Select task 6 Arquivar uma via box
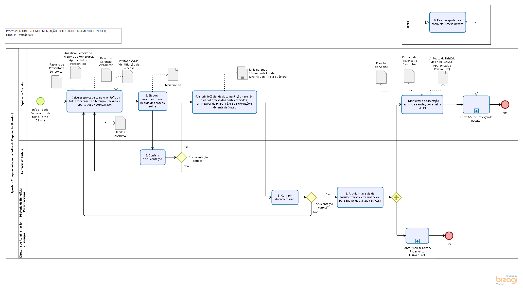523x288 pixels. (x=360, y=197)
